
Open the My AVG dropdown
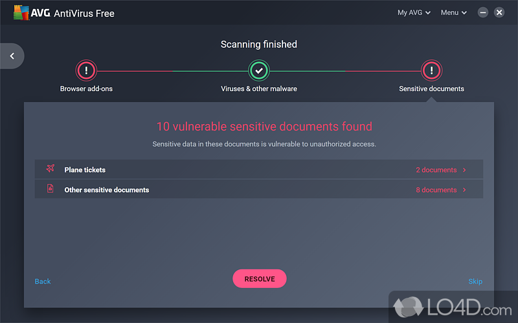click(414, 12)
